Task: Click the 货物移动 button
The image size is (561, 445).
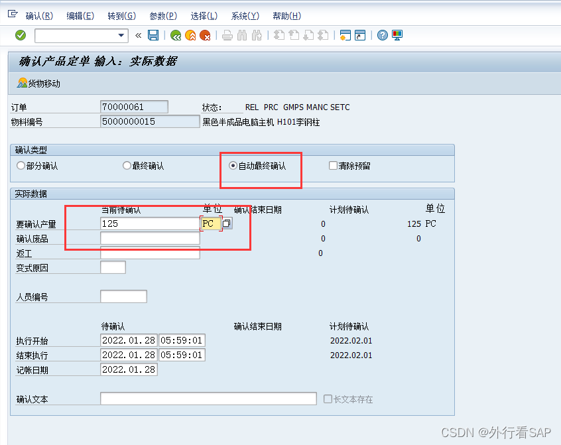Action: [x=38, y=84]
